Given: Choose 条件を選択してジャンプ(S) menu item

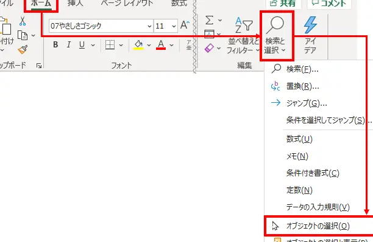Looking at the screenshot, I should coord(318,120).
